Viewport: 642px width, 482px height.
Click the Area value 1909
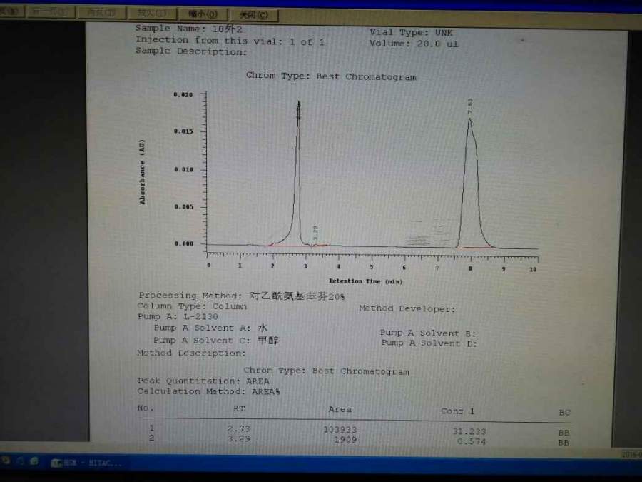(x=345, y=440)
